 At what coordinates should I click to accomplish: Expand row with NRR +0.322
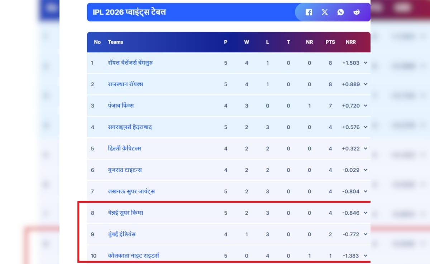(365, 148)
